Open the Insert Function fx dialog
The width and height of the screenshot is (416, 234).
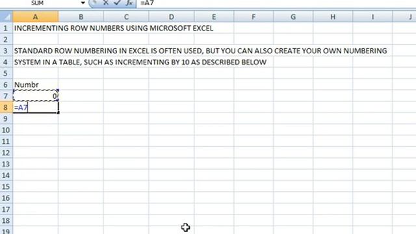(x=129, y=3)
